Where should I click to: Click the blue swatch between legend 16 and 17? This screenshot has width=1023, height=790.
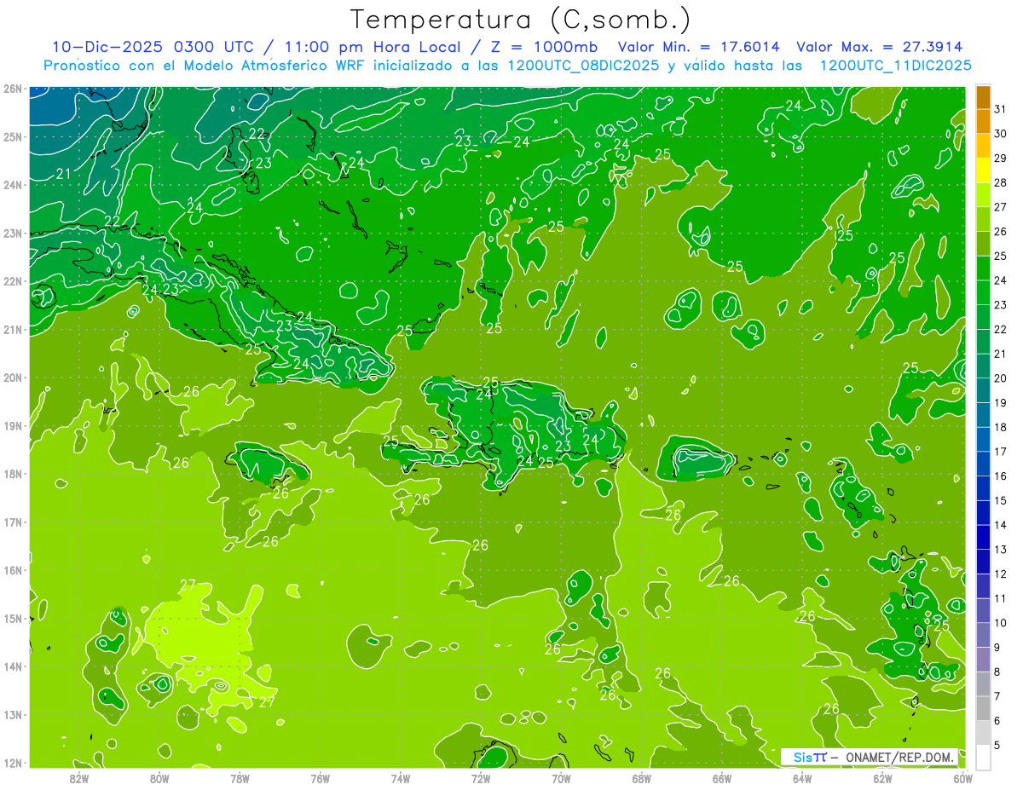pyautogui.click(x=983, y=464)
